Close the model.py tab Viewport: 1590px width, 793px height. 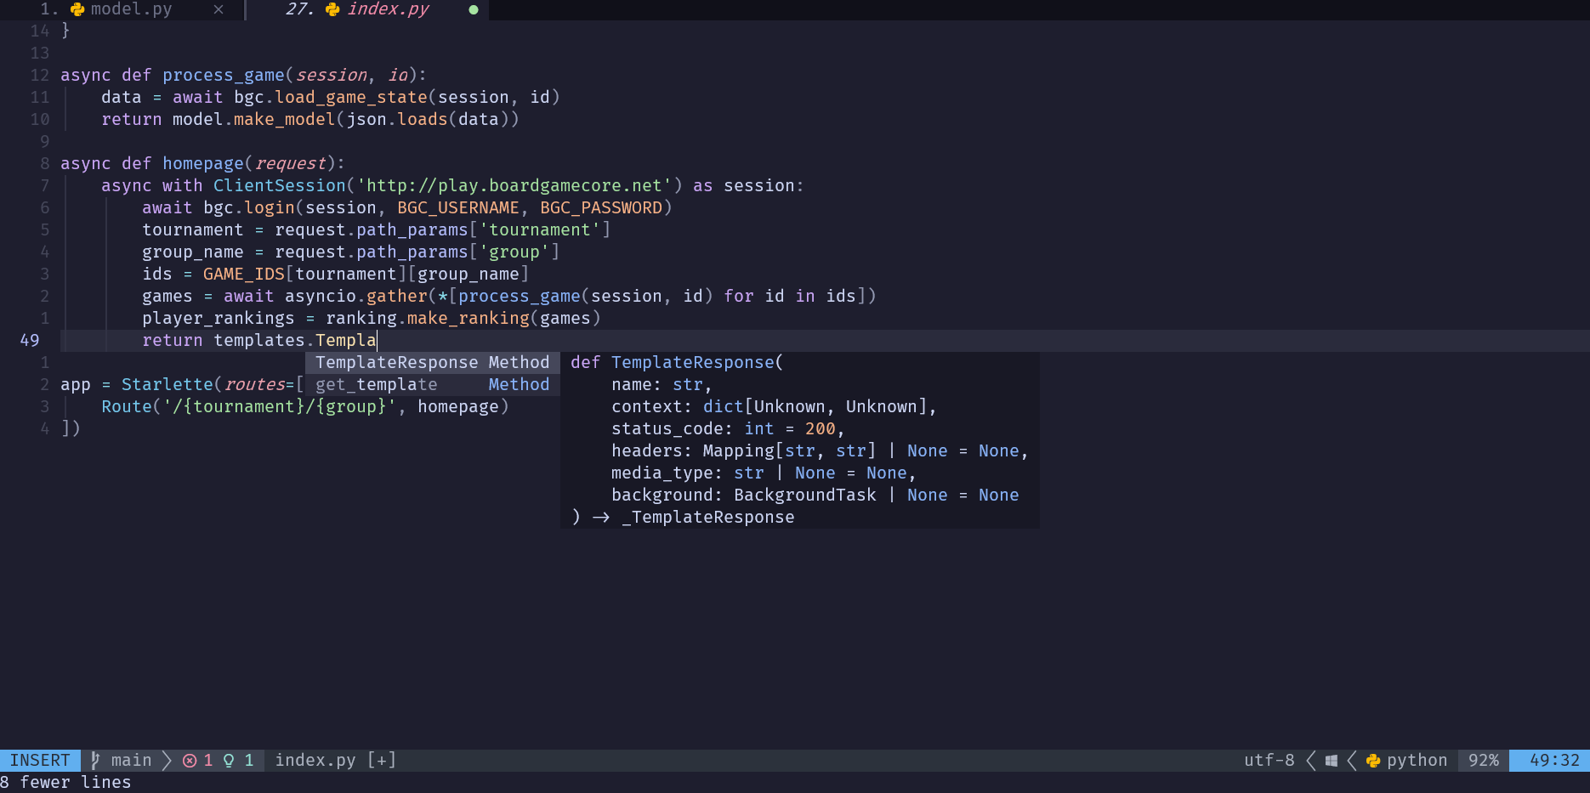219,9
